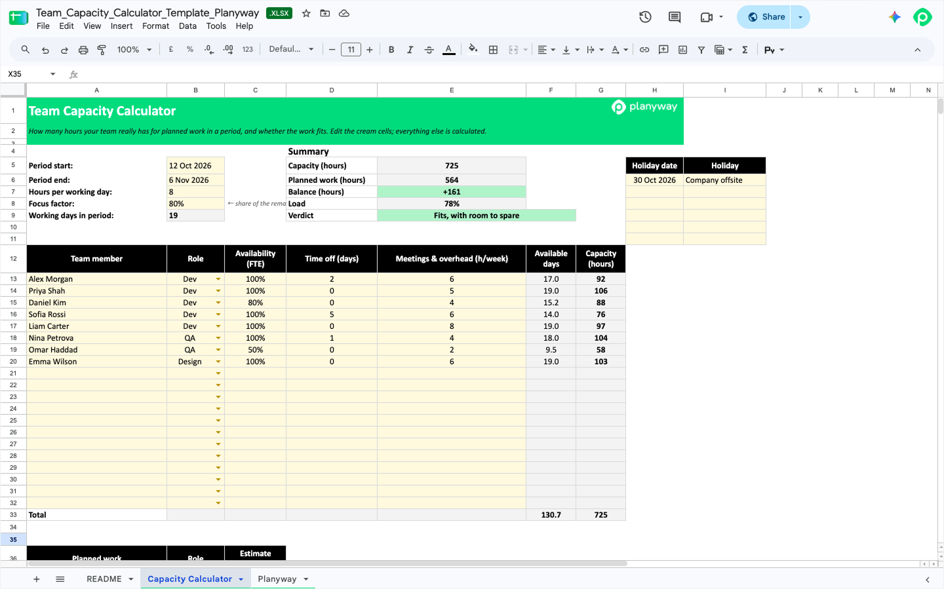The height and width of the screenshot is (589, 944).
Task: Toggle italic formatting
Action: [410, 50]
